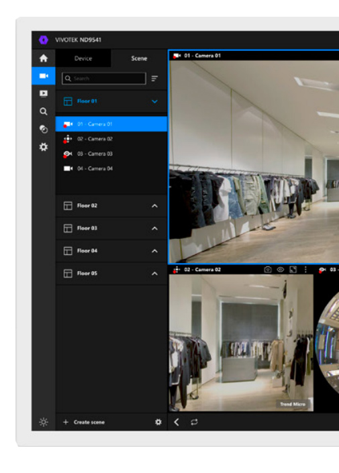
Task: Open the filter icon beside search
Action: (x=154, y=78)
